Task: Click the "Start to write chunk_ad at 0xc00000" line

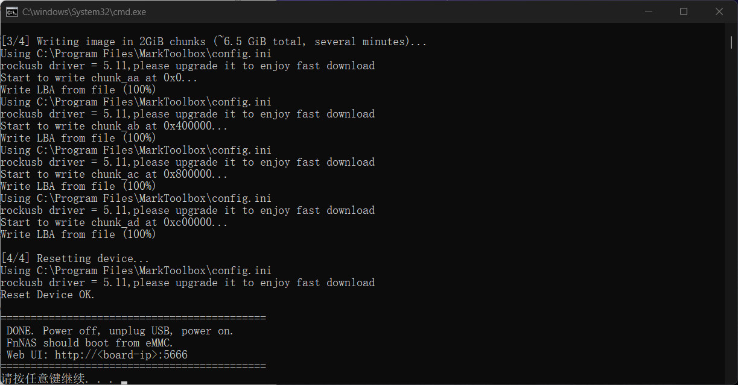Action: click(x=114, y=222)
